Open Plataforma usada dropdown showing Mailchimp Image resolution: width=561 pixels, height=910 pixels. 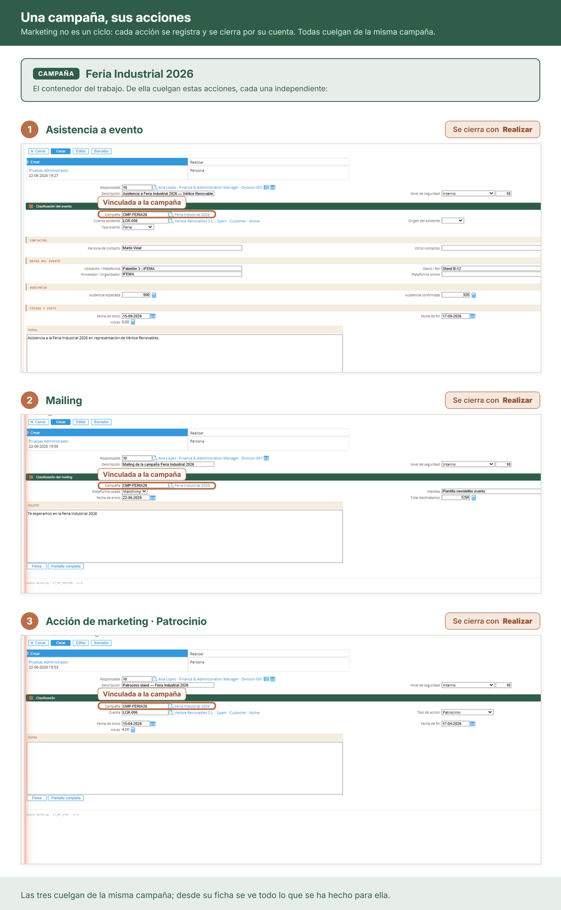tap(135, 491)
